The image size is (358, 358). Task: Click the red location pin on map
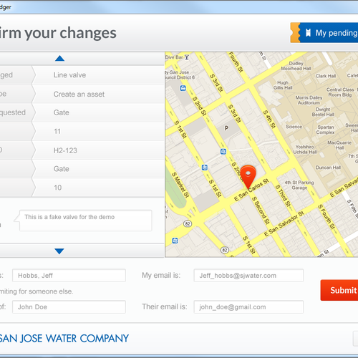[x=248, y=177]
